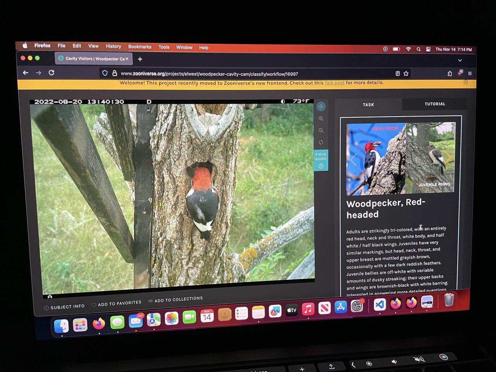
Task: Open the Firefox hamburger menu
Action: pos(470,73)
